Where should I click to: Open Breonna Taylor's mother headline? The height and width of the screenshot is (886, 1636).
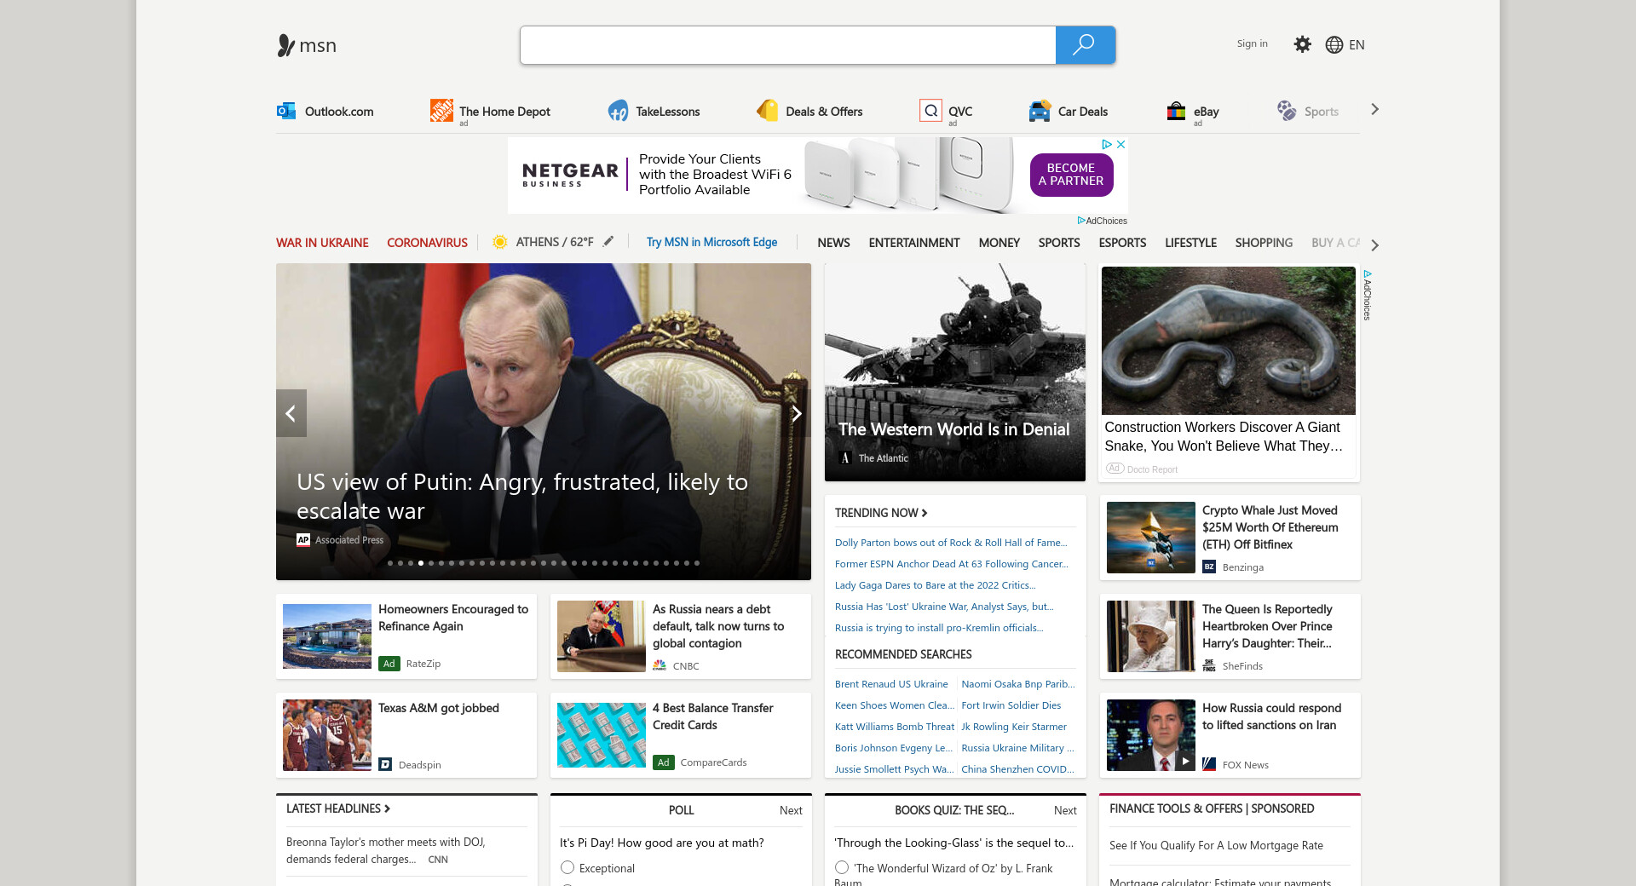click(385, 850)
